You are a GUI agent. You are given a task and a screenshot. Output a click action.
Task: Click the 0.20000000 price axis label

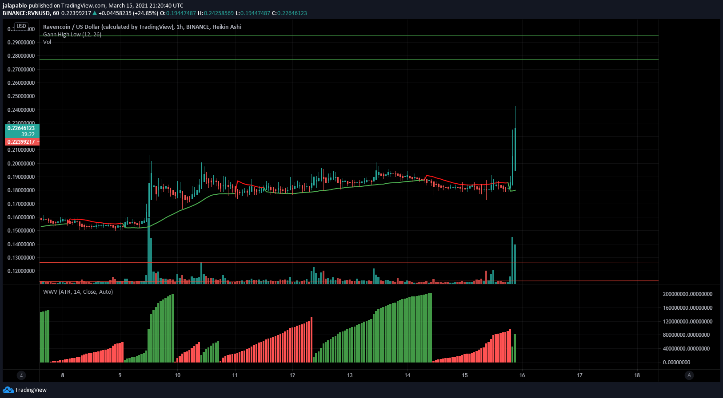point(21,164)
